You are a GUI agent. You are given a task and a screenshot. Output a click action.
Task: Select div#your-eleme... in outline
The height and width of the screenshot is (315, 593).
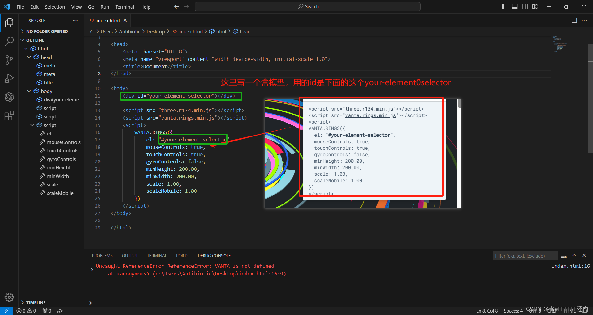[x=63, y=99]
